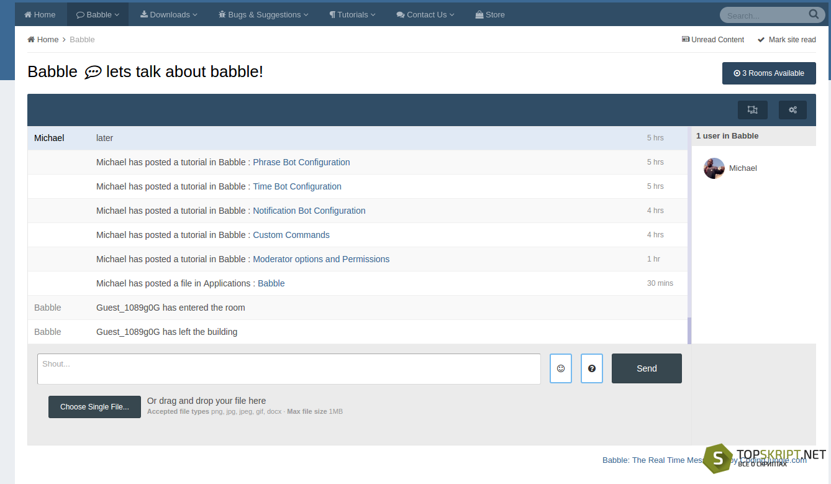Click the home icon in breadcrumb
This screenshot has width=831, height=484.
click(x=31, y=40)
